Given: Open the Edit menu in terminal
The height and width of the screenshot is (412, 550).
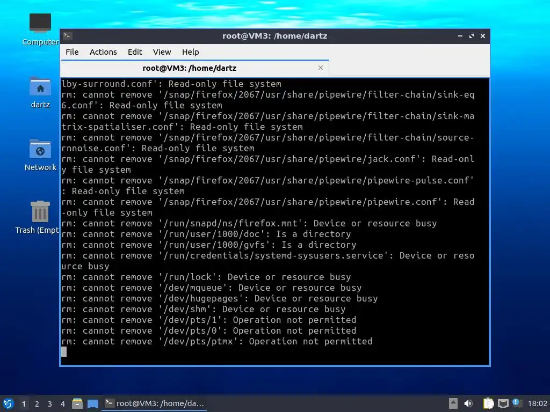Looking at the screenshot, I should pos(135,52).
